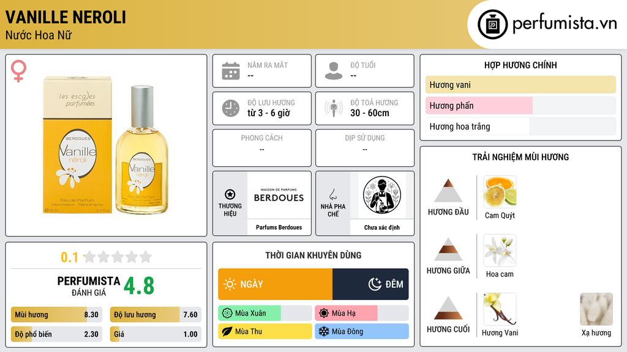Click the Dịp Sử Dụng occasion box
This screenshot has width=627, height=352.
pyautogui.click(x=365, y=148)
